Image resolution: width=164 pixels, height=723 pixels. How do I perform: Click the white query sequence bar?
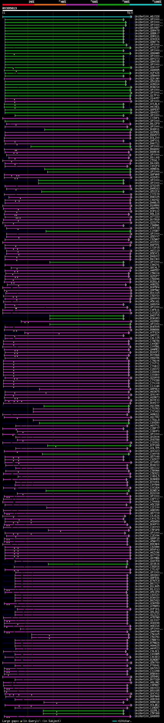(68, 11)
